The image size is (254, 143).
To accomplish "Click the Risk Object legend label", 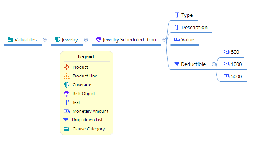I will pos(84,94).
